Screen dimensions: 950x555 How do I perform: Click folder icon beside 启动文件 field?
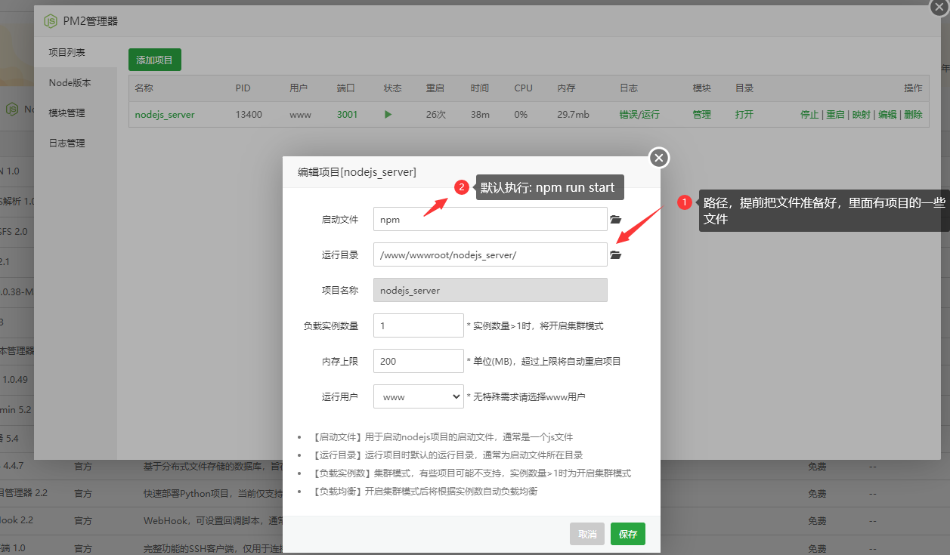(x=615, y=220)
